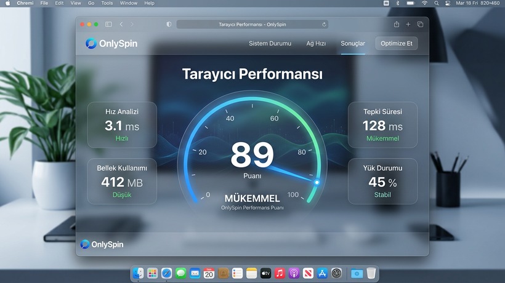Open Contacts from the dock
Screen dimensions: 505x283
pos(223,273)
